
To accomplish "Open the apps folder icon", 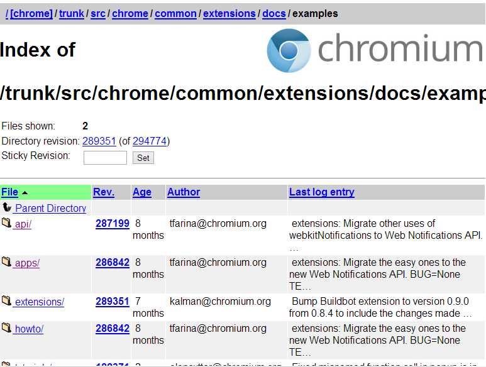I will tap(6, 261).
